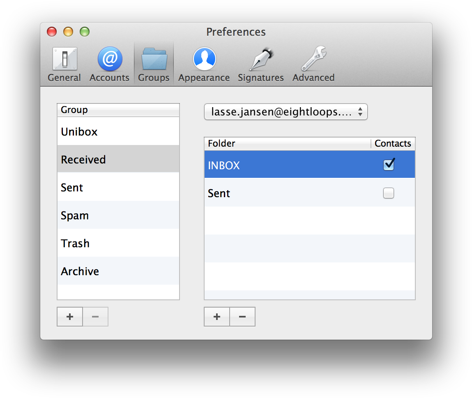The height and width of the screenshot is (398, 472).
Task: Switch to the Appearance tab
Action: tap(204, 64)
